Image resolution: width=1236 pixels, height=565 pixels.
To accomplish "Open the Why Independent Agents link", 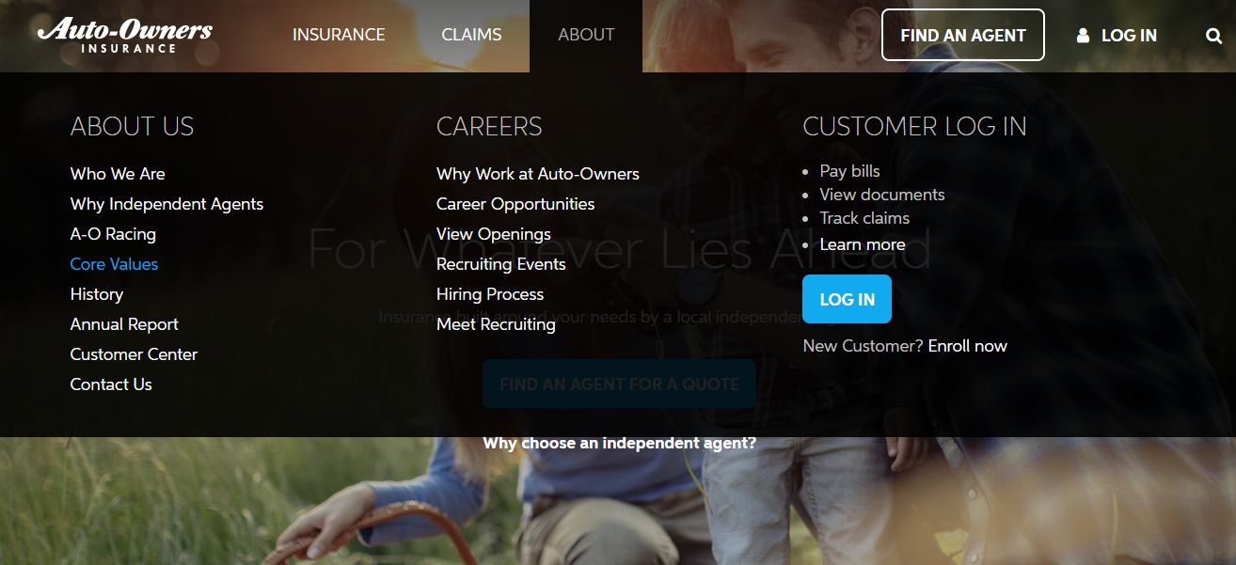I will point(166,204).
